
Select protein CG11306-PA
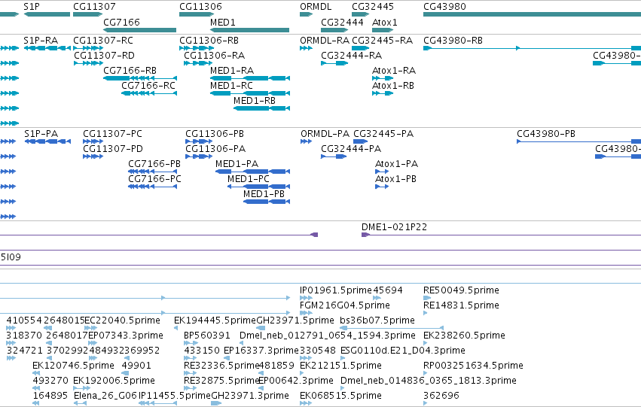(x=216, y=149)
